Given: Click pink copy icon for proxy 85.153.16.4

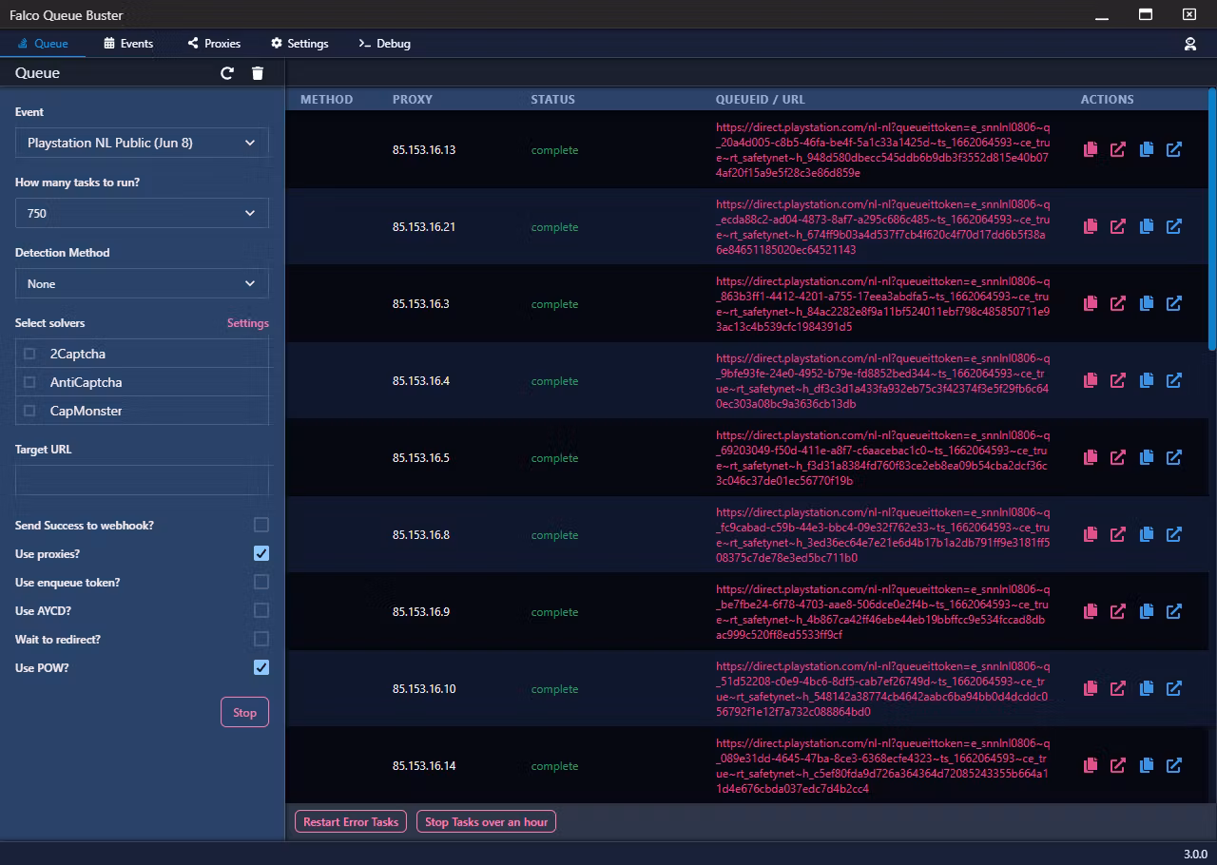Looking at the screenshot, I should (x=1091, y=381).
